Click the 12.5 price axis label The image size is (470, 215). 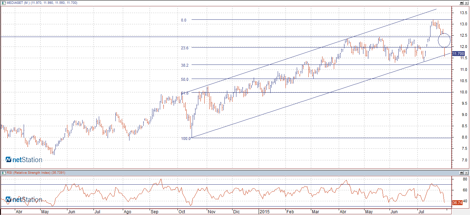[463, 36]
